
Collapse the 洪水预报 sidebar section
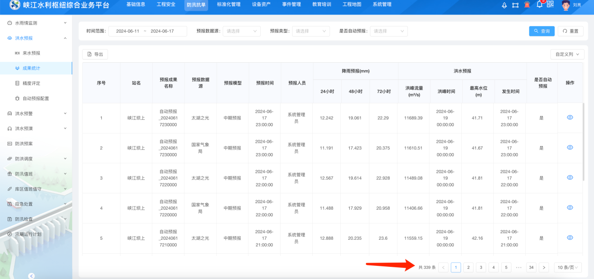point(32,38)
